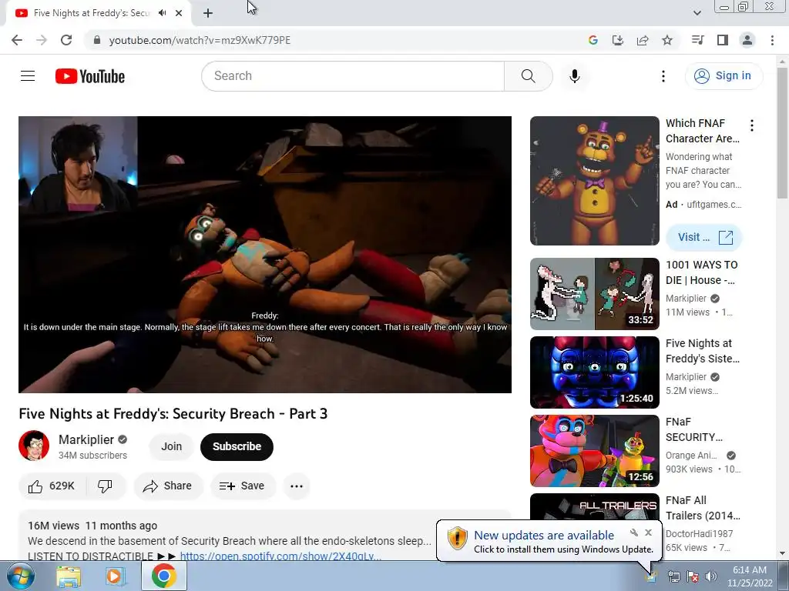Open FNaF All Trailers thumbnail
This screenshot has height=591, width=789.
coord(594,508)
